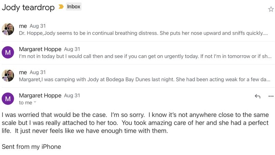Click the avatar photo on first message
Screen dimensions: 275x155
(x=8, y=29)
